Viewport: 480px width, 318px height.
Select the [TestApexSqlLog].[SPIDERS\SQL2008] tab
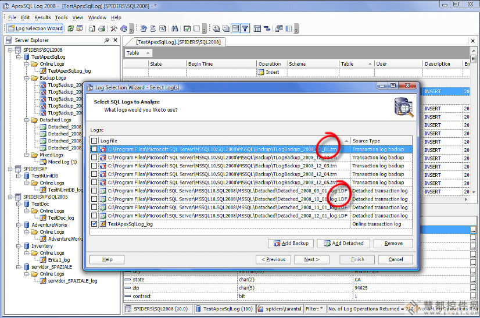point(178,42)
